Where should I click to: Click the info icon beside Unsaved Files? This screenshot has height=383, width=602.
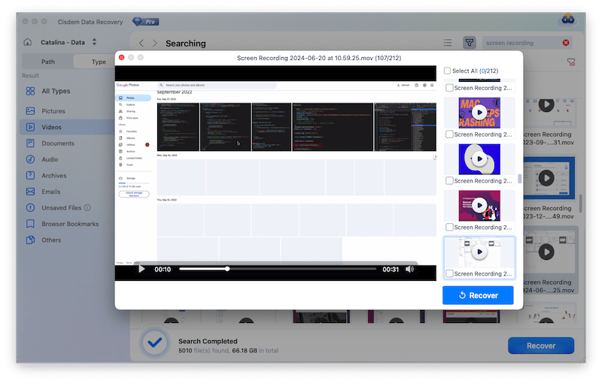[87, 207]
